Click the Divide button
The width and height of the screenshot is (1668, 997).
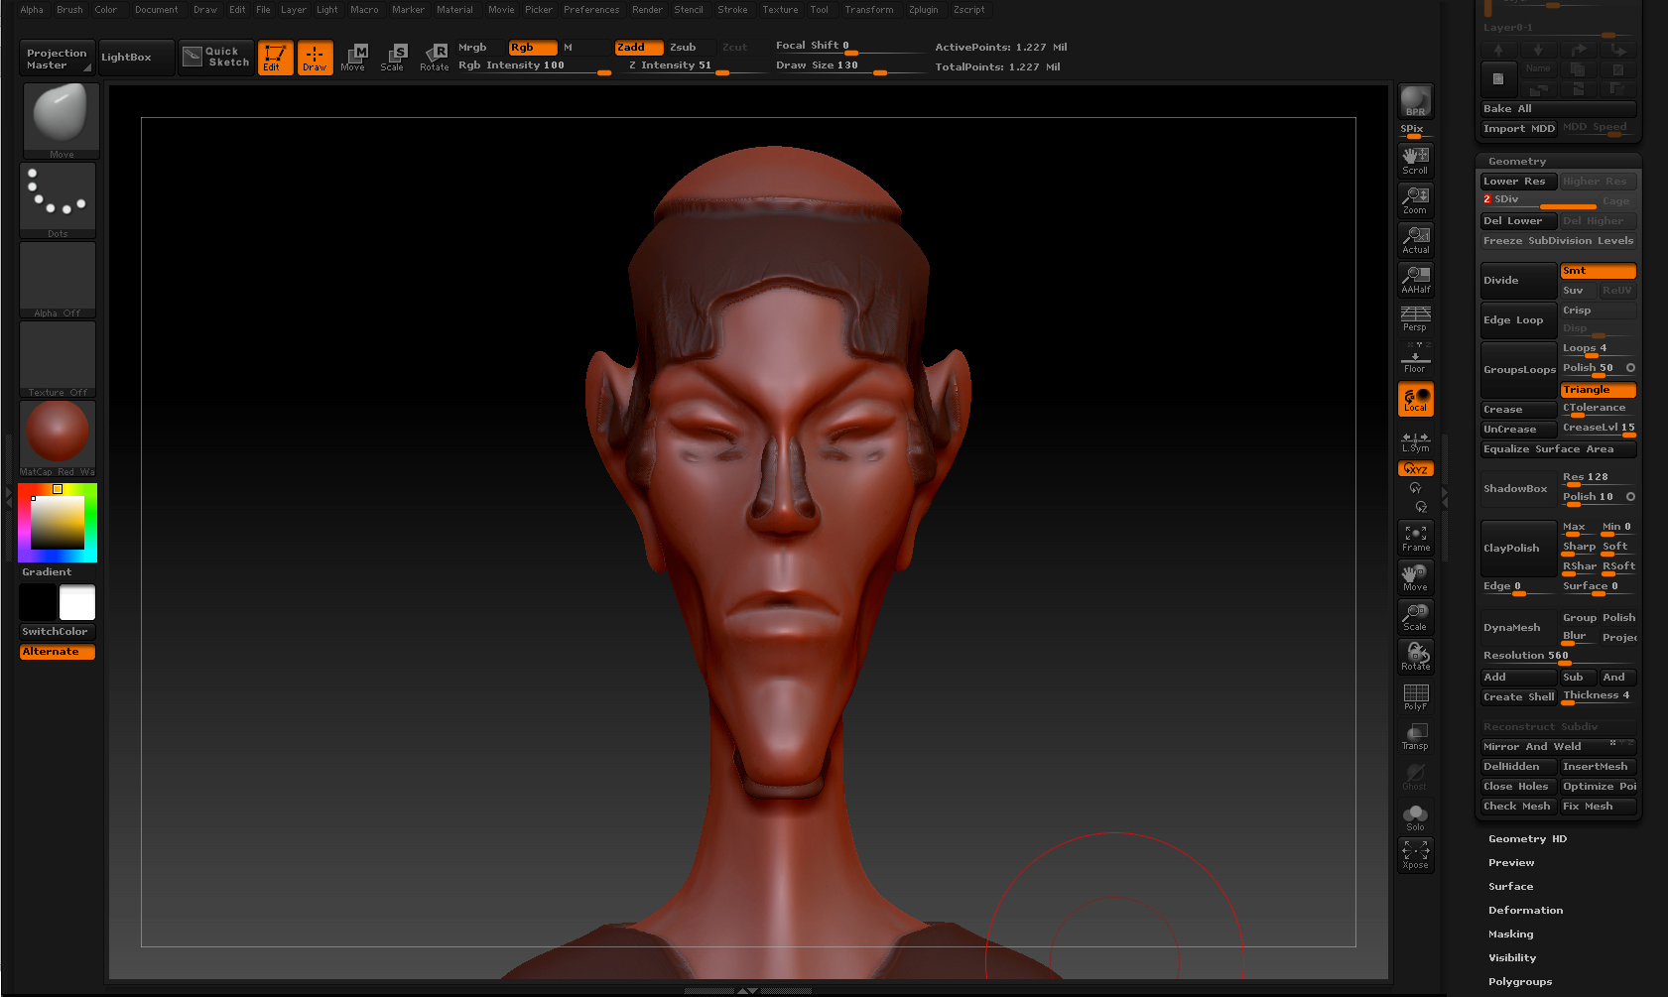point(1517,281)
